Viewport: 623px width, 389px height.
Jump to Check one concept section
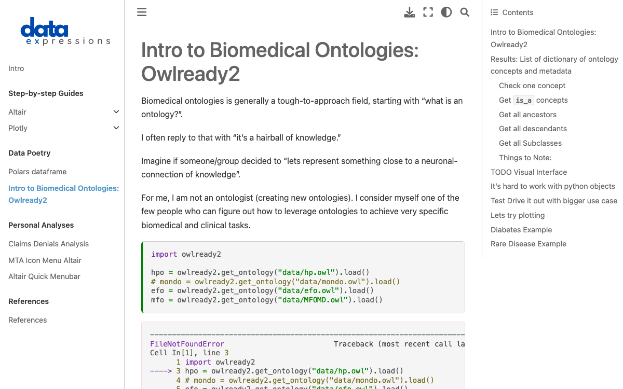532,86
